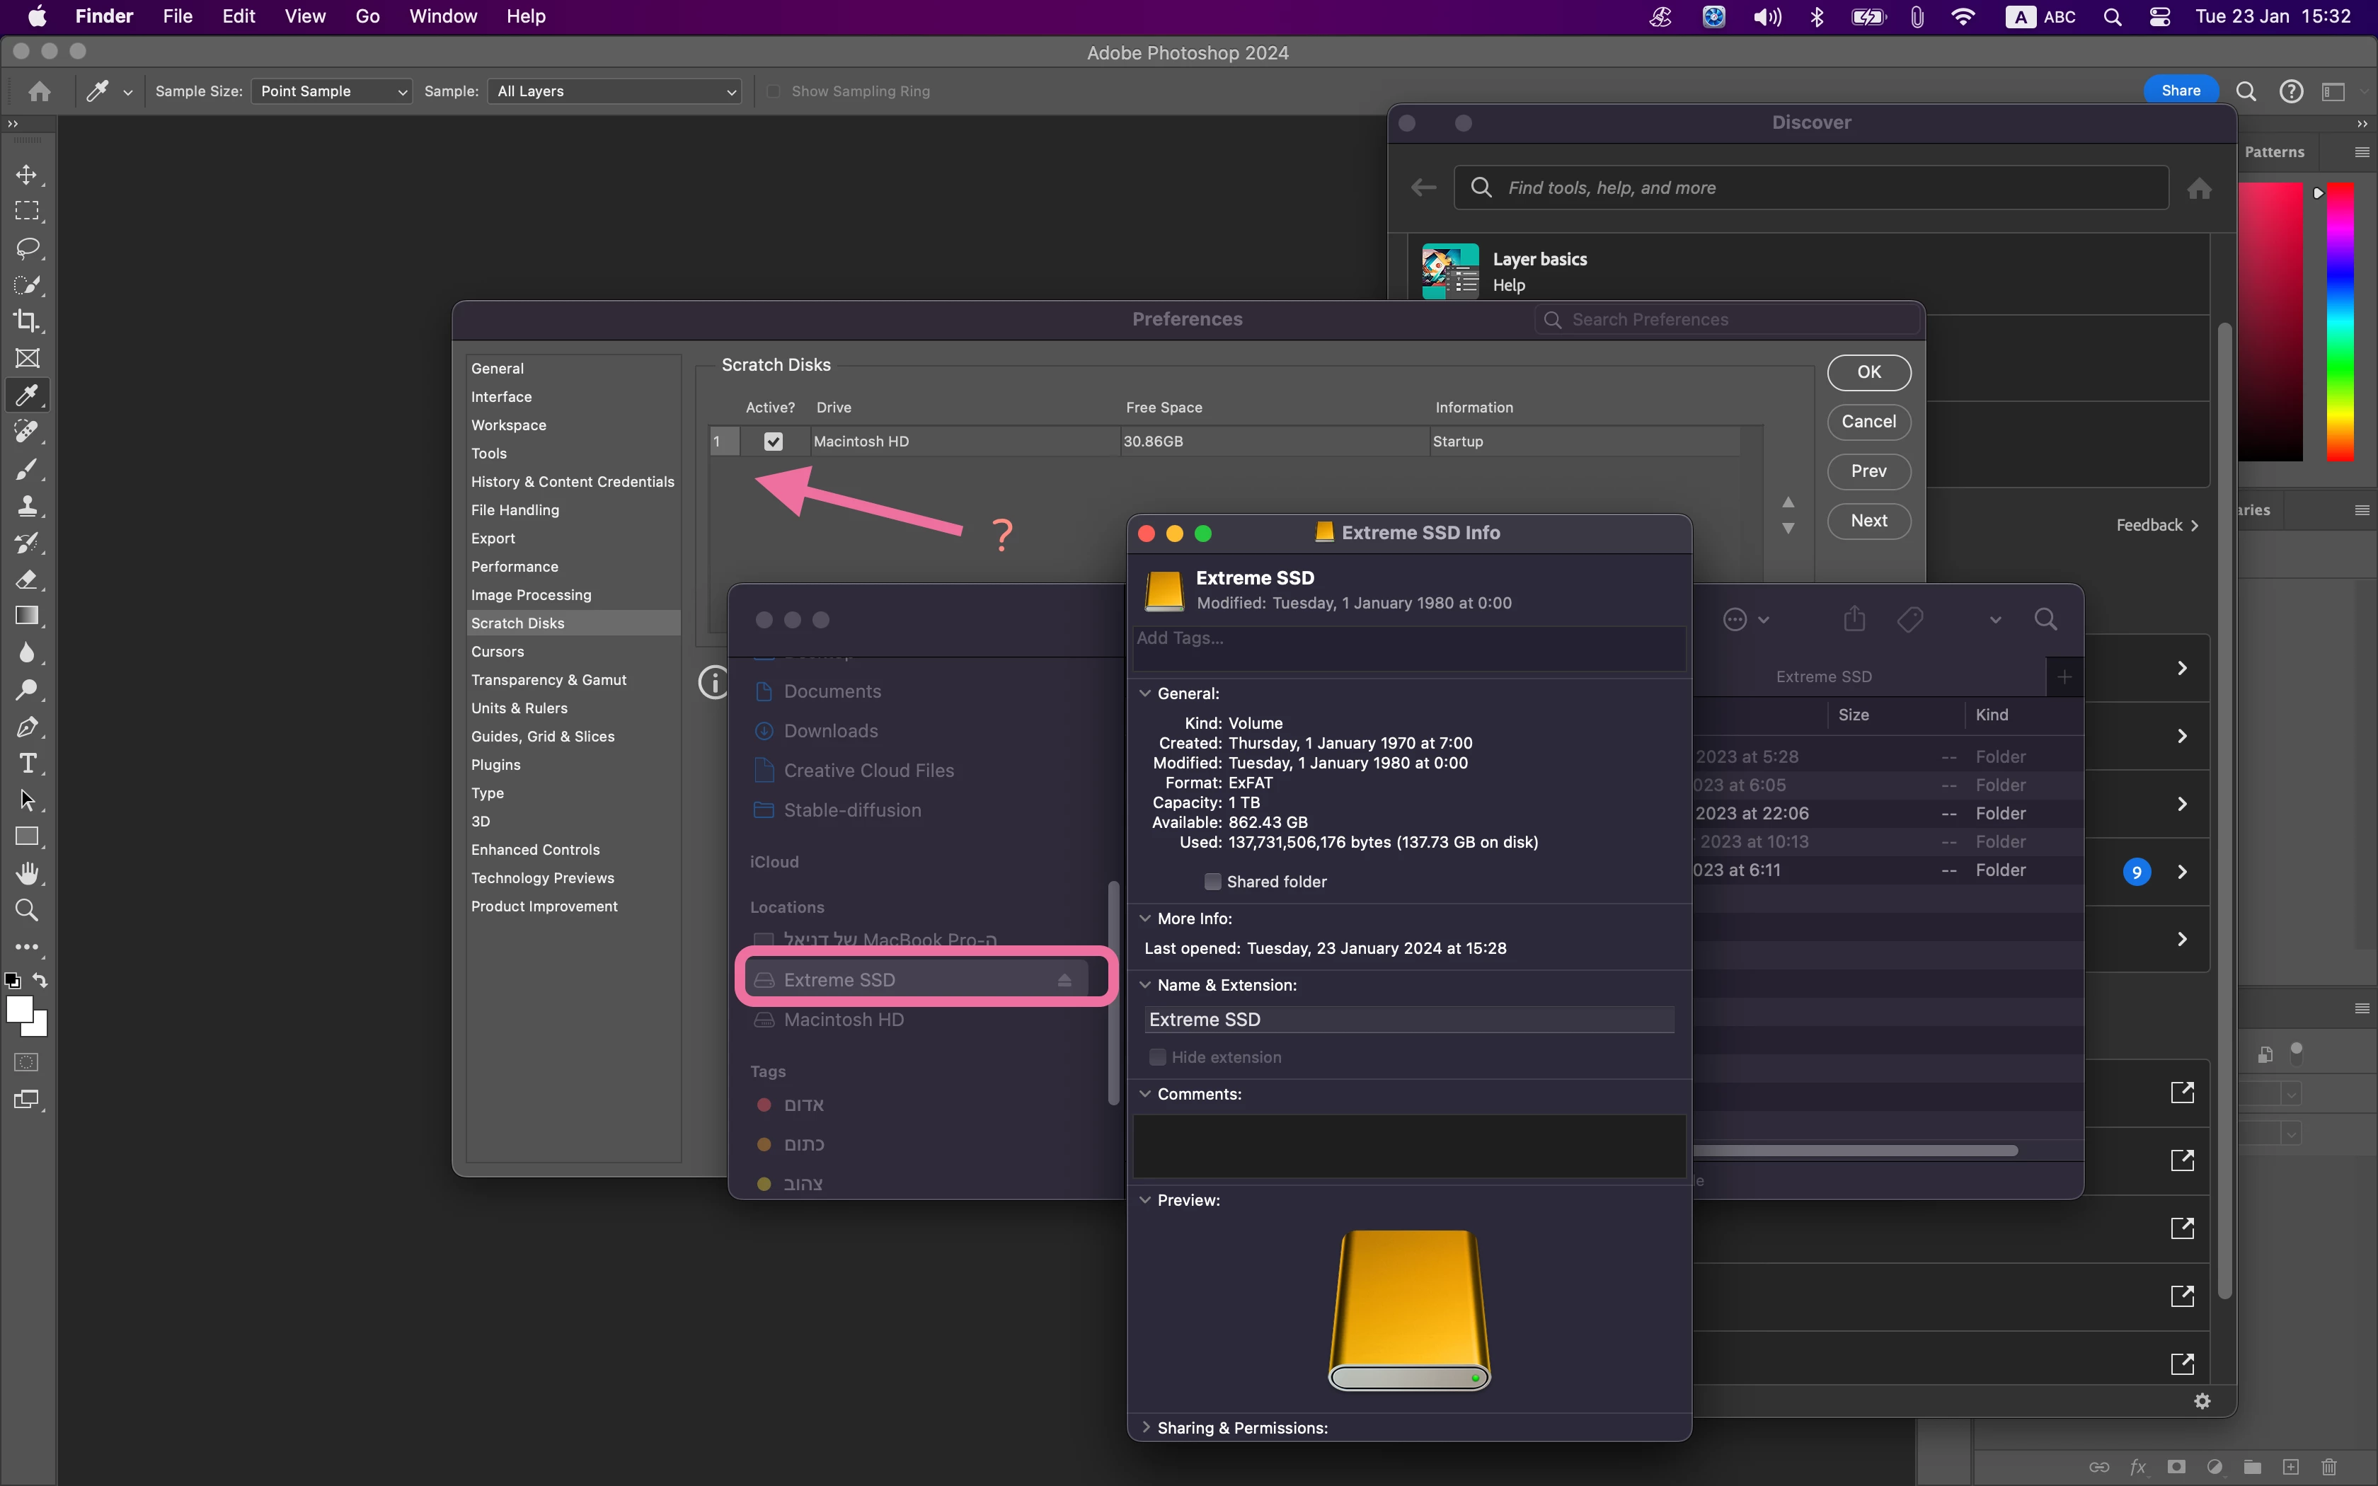The height and width of the screenshot is (1486, 2378).
Task: Select the Move tool
Action: [26, 175]
